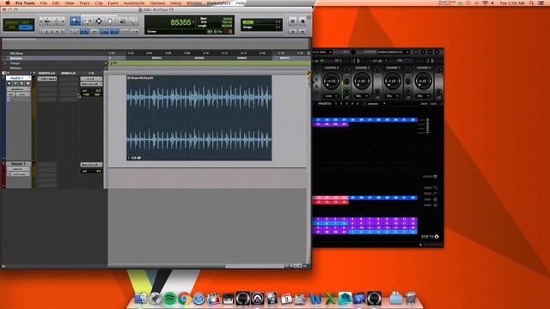Open the Audio 1 first insert slot
The image size is (550, 309).
pos(47,79)
